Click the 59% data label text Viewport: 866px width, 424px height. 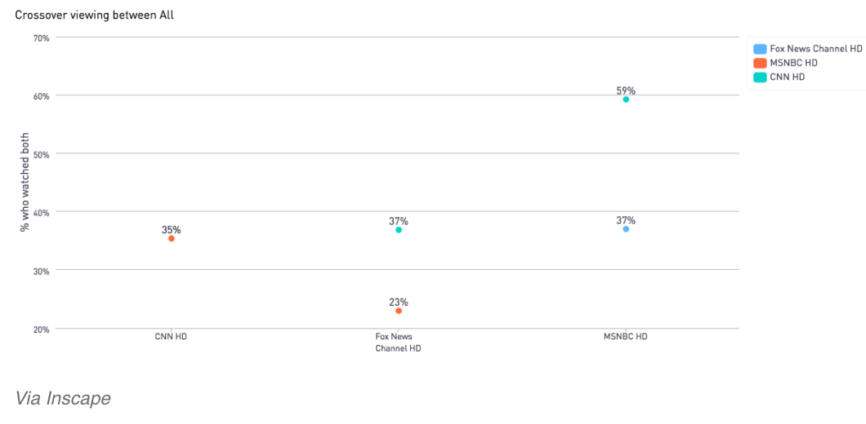626,91
